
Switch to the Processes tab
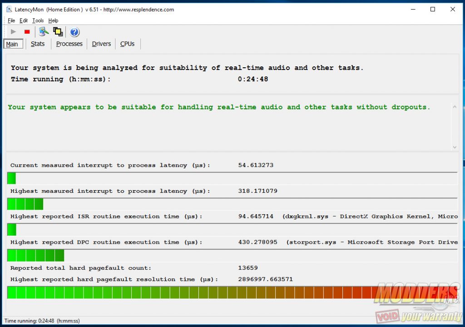69,44
